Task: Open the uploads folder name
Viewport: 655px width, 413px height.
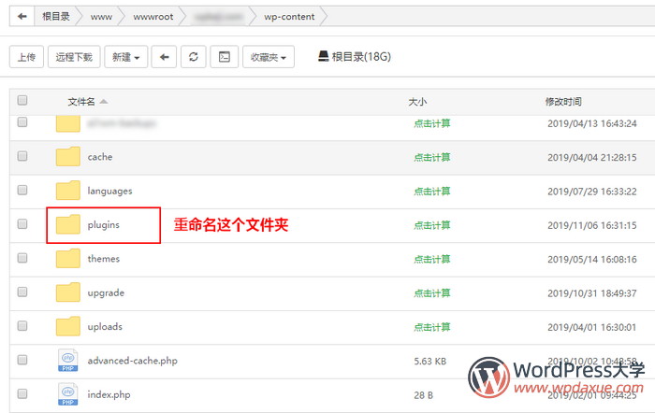Action: pyautogui.click(x=105, y=327)
